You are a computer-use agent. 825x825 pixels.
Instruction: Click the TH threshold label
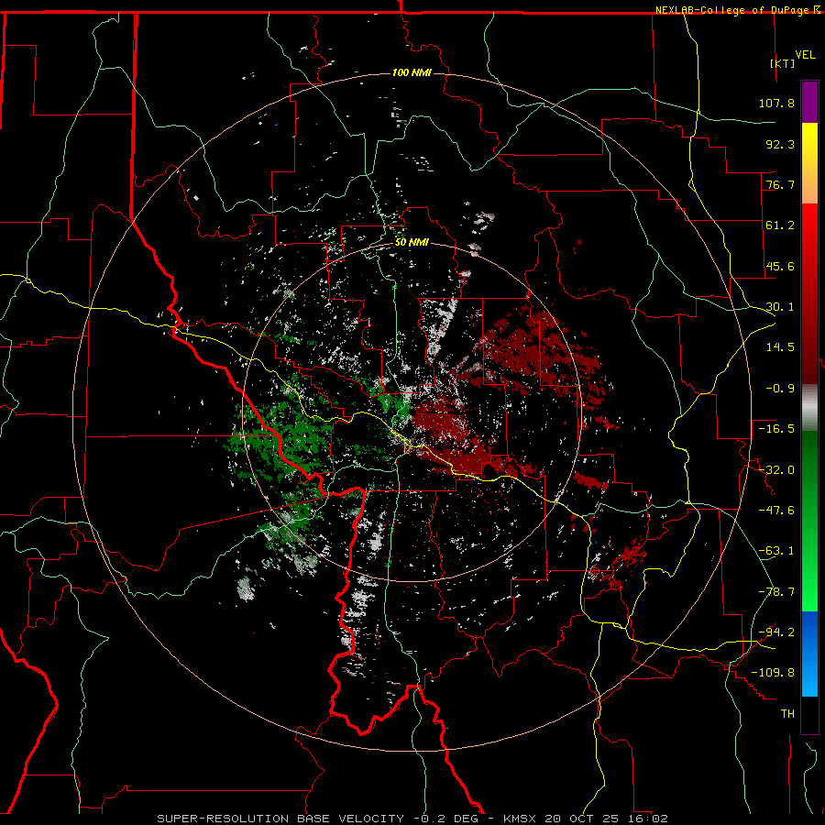(787, 714)
